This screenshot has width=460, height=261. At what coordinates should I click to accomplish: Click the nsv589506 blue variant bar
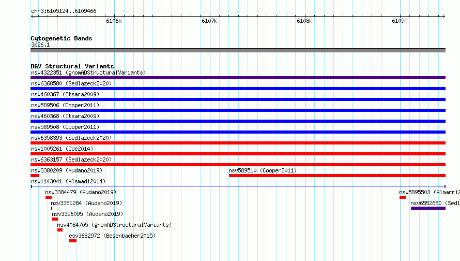coord(238,110)
